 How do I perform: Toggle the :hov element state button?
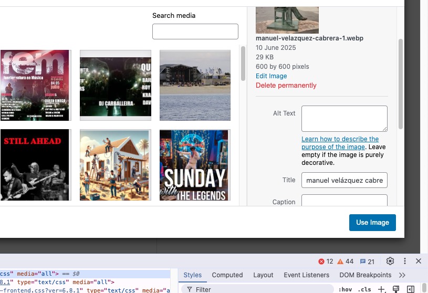click(345, 289)
